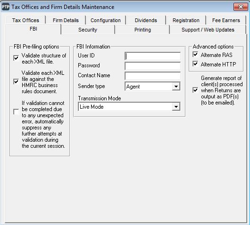Screen dimensions: 250x225
Task: Toggle the Alternate RAS checkbox
Action: coord(195,55)
